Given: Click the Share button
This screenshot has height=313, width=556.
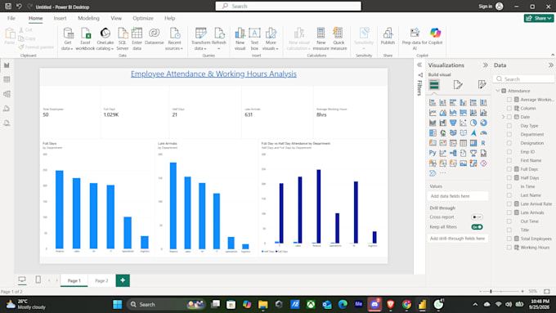Looking at the screenshot, I should tap(539, 18).
